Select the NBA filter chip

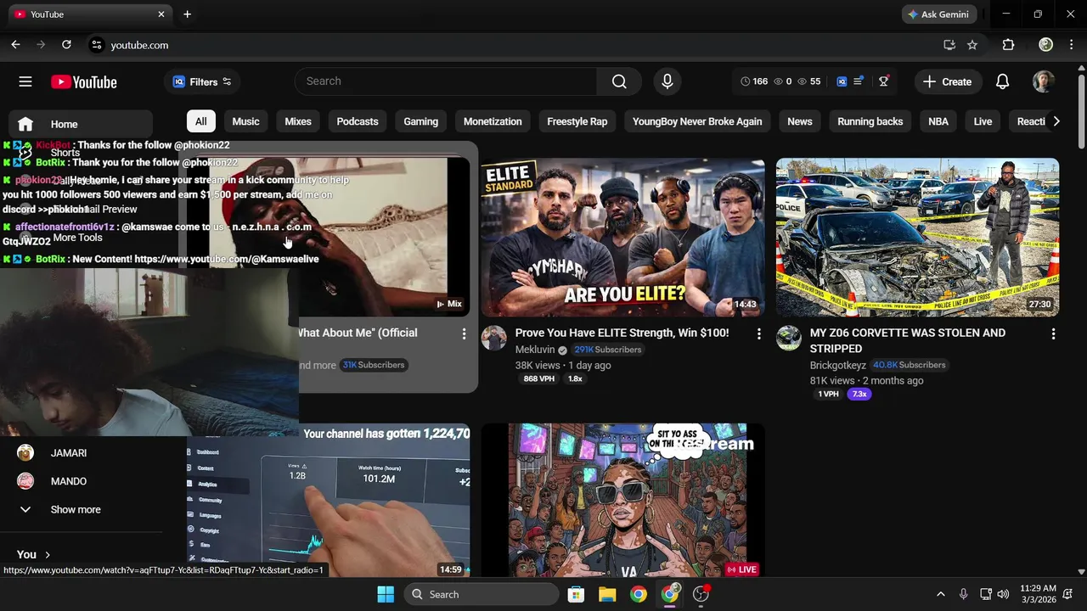[938, 121]
